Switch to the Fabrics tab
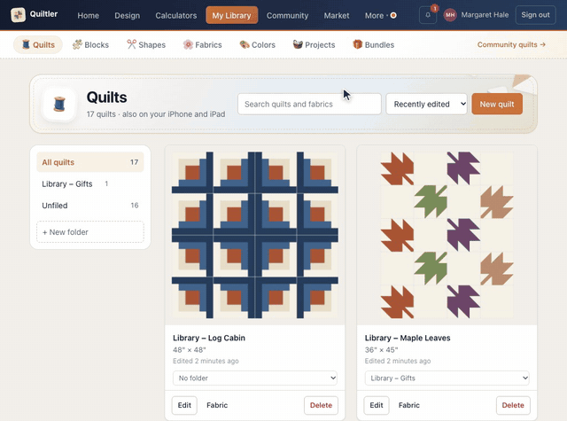The height and width of the screenshot is (421, 567). coord(203,45)
